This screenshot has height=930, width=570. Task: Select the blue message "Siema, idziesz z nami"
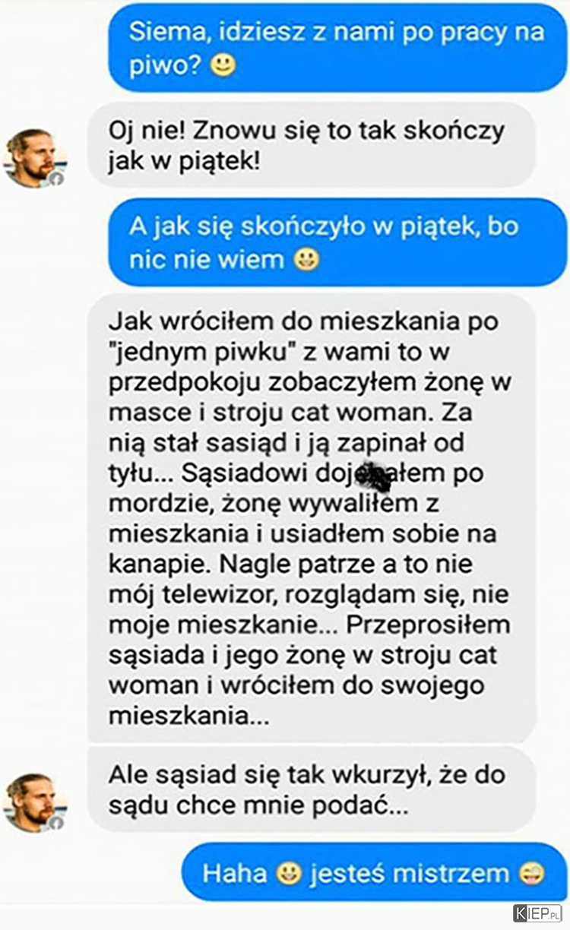coord(338,49)
